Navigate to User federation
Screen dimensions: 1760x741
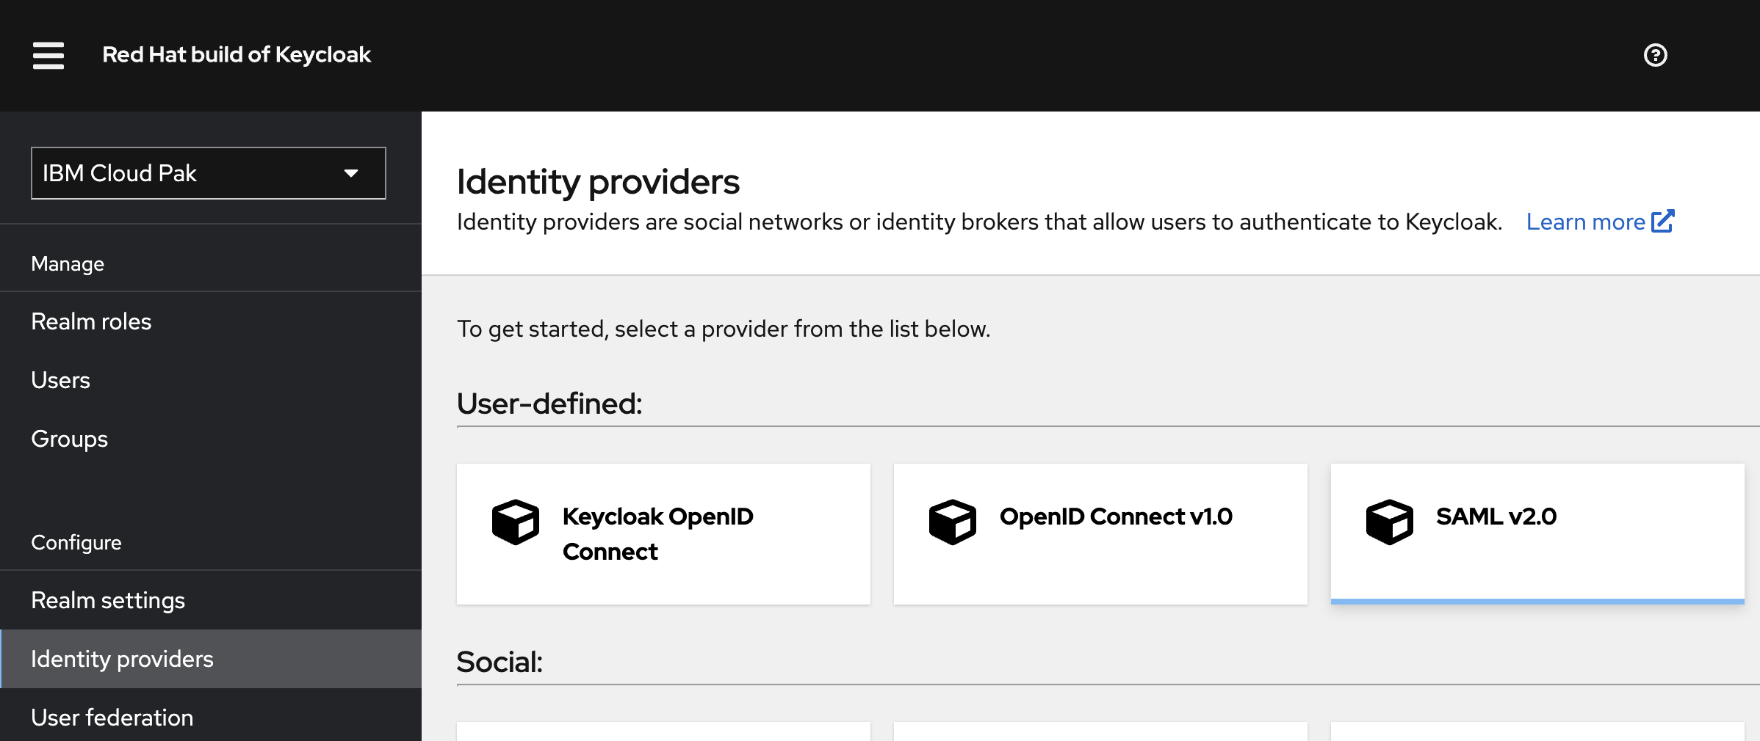pyautogui.click(x=112, y=717)
